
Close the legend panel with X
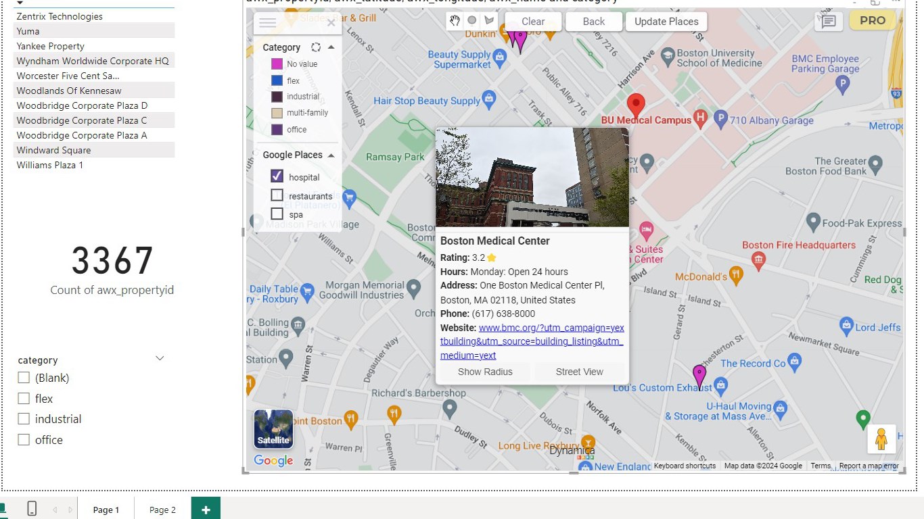pyautogui.click(x=331, y=23)
